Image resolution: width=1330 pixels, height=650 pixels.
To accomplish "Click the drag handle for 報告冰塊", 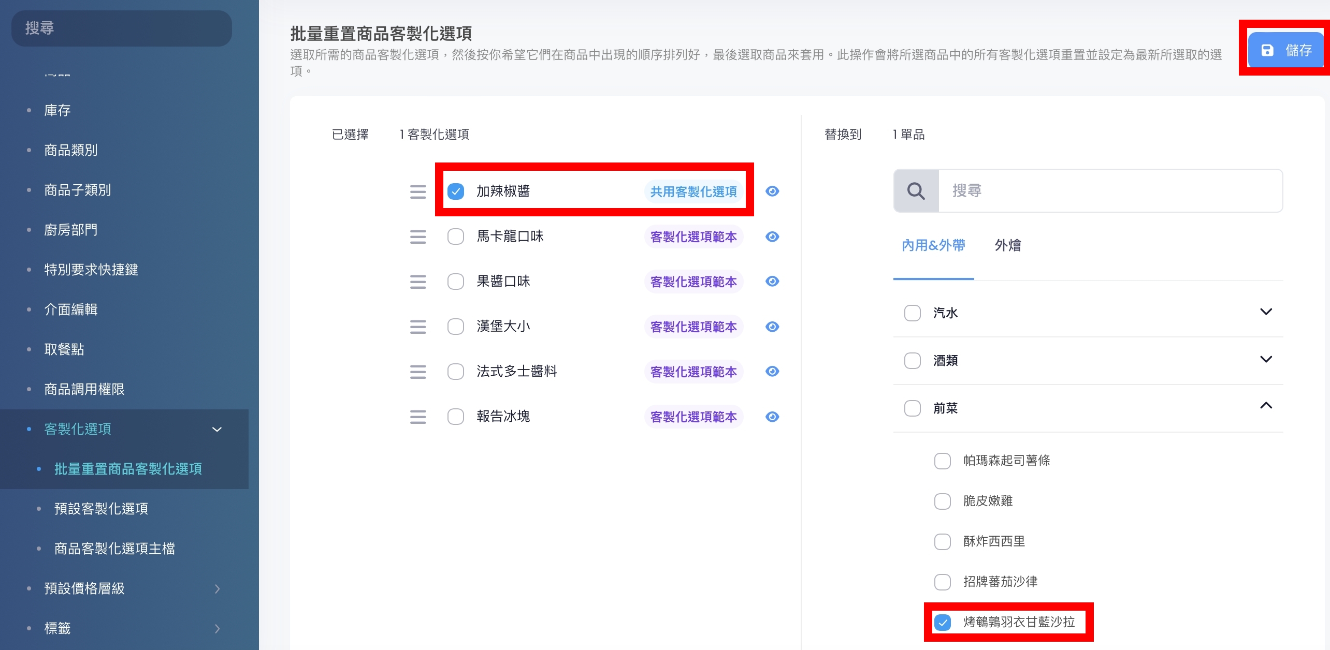I will click(x=418, y=417).
